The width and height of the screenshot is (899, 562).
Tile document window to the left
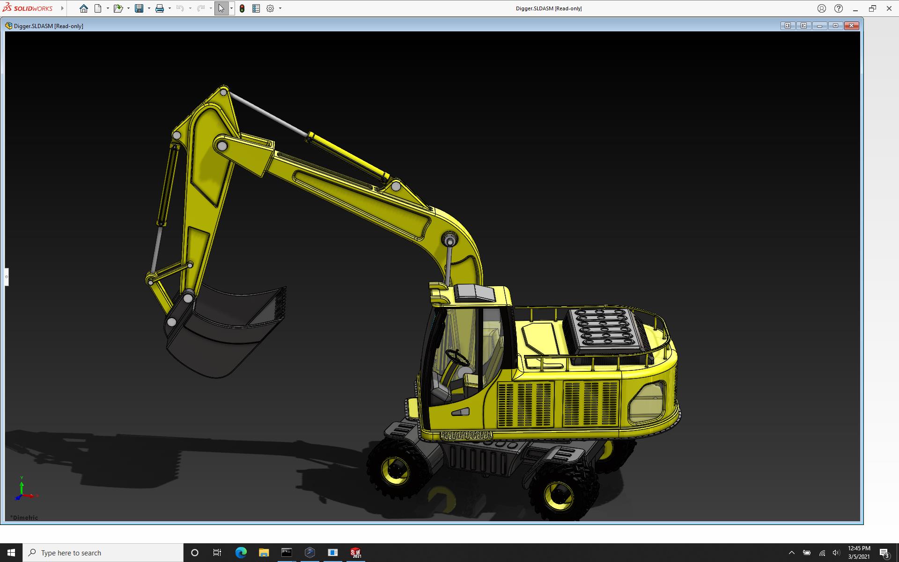pyautogui.click(x=788, y=26)
